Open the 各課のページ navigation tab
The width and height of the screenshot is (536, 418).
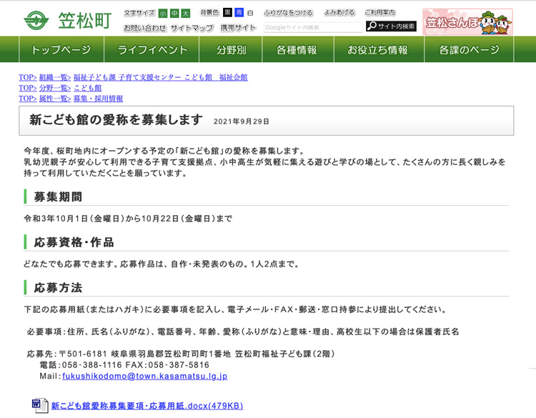(x=469, y=49)
